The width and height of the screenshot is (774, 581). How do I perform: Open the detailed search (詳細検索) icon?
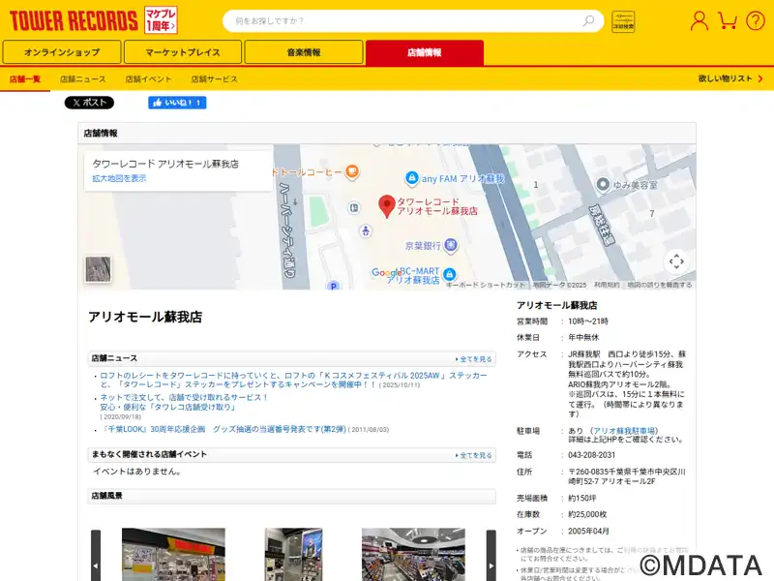623,21
